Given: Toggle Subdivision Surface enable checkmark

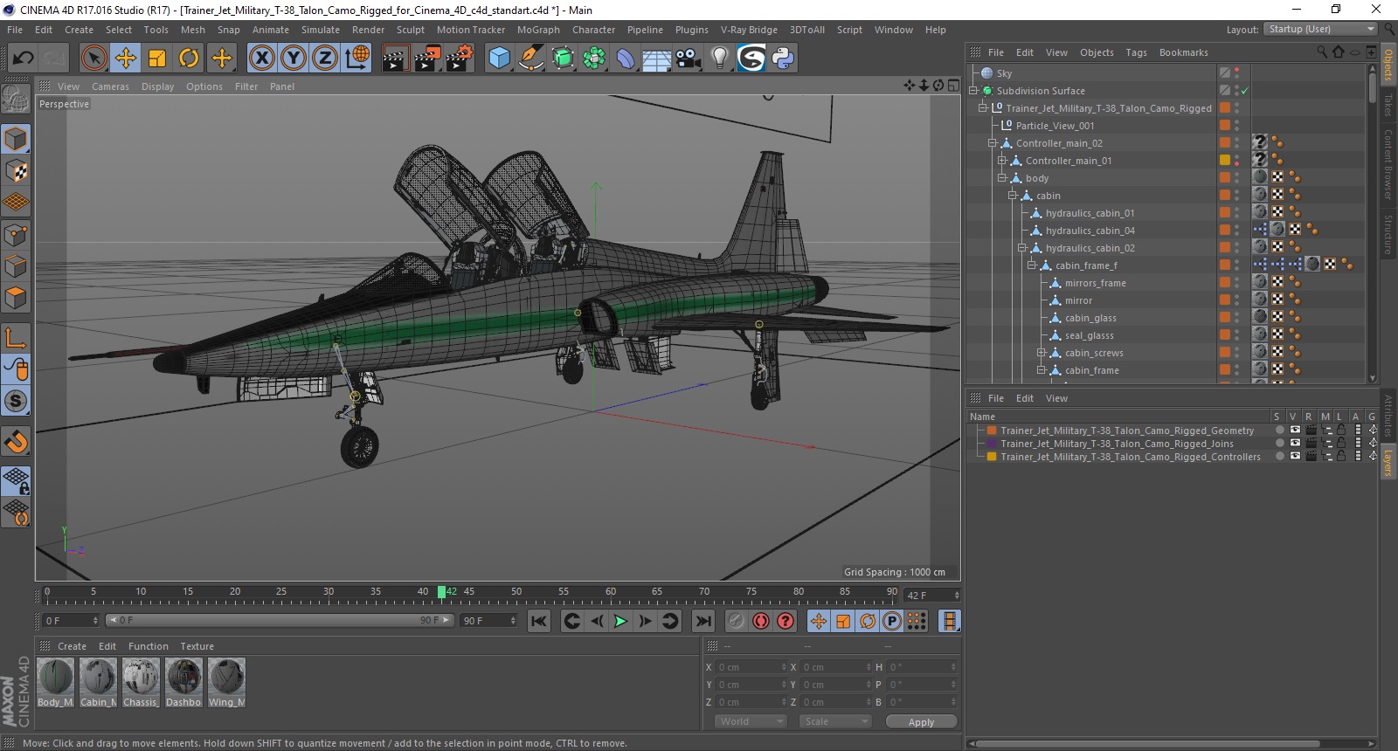Looking at the screenshot, I should click(x=1244, y=91).
